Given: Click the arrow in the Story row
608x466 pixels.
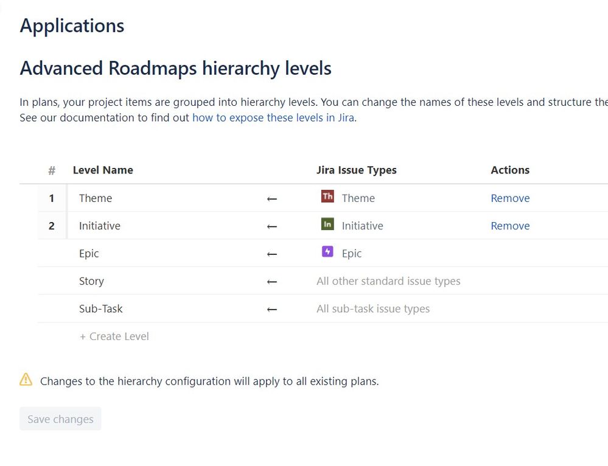Looking at the screenshot, I should (272, 282).
